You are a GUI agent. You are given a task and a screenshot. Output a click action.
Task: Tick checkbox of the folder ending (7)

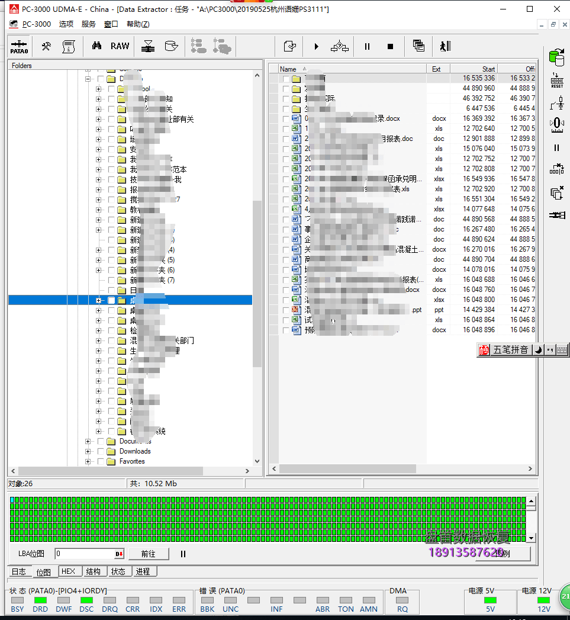click(x=111, y=280)
